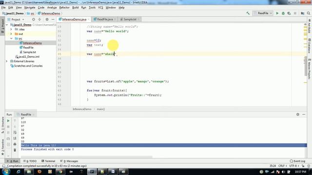The width and height of the screenshot is (312, 175).
Task: Collapse the src folder
Action: (11, 38)
